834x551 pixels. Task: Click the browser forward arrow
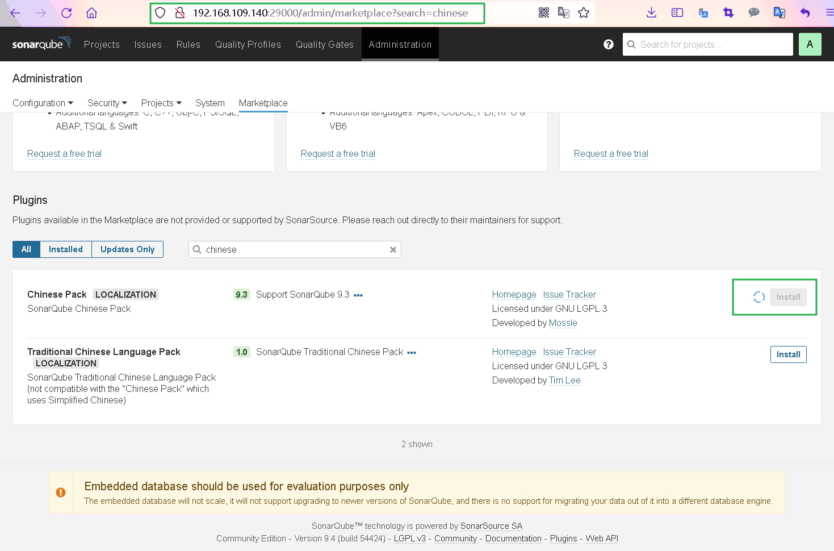tap(41, 12)
